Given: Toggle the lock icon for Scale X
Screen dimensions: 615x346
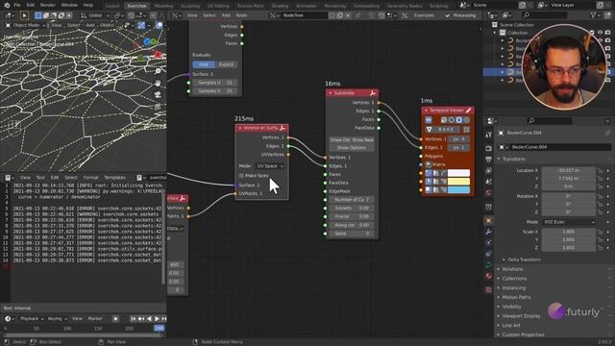Looking at the screenshot, I should (x=600, y=232).
